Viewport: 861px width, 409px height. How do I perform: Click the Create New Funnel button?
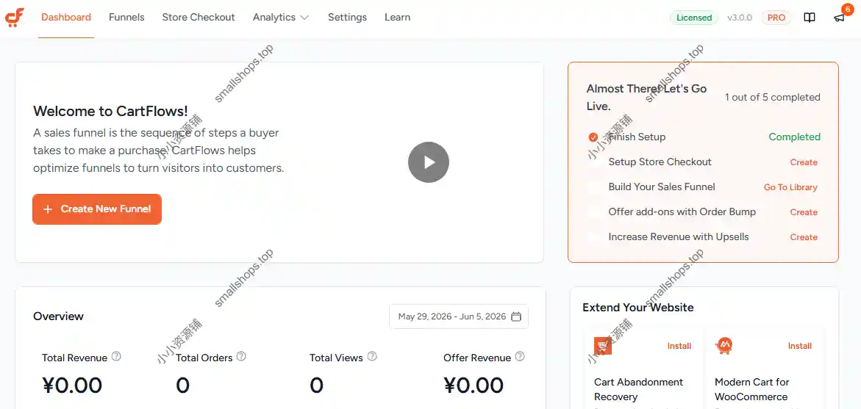96,209
